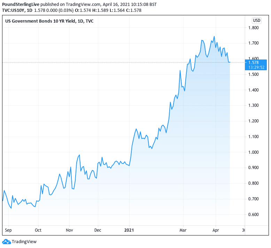Select the Dec label on time axis
The image size is (271, 248).
point(98,230)
